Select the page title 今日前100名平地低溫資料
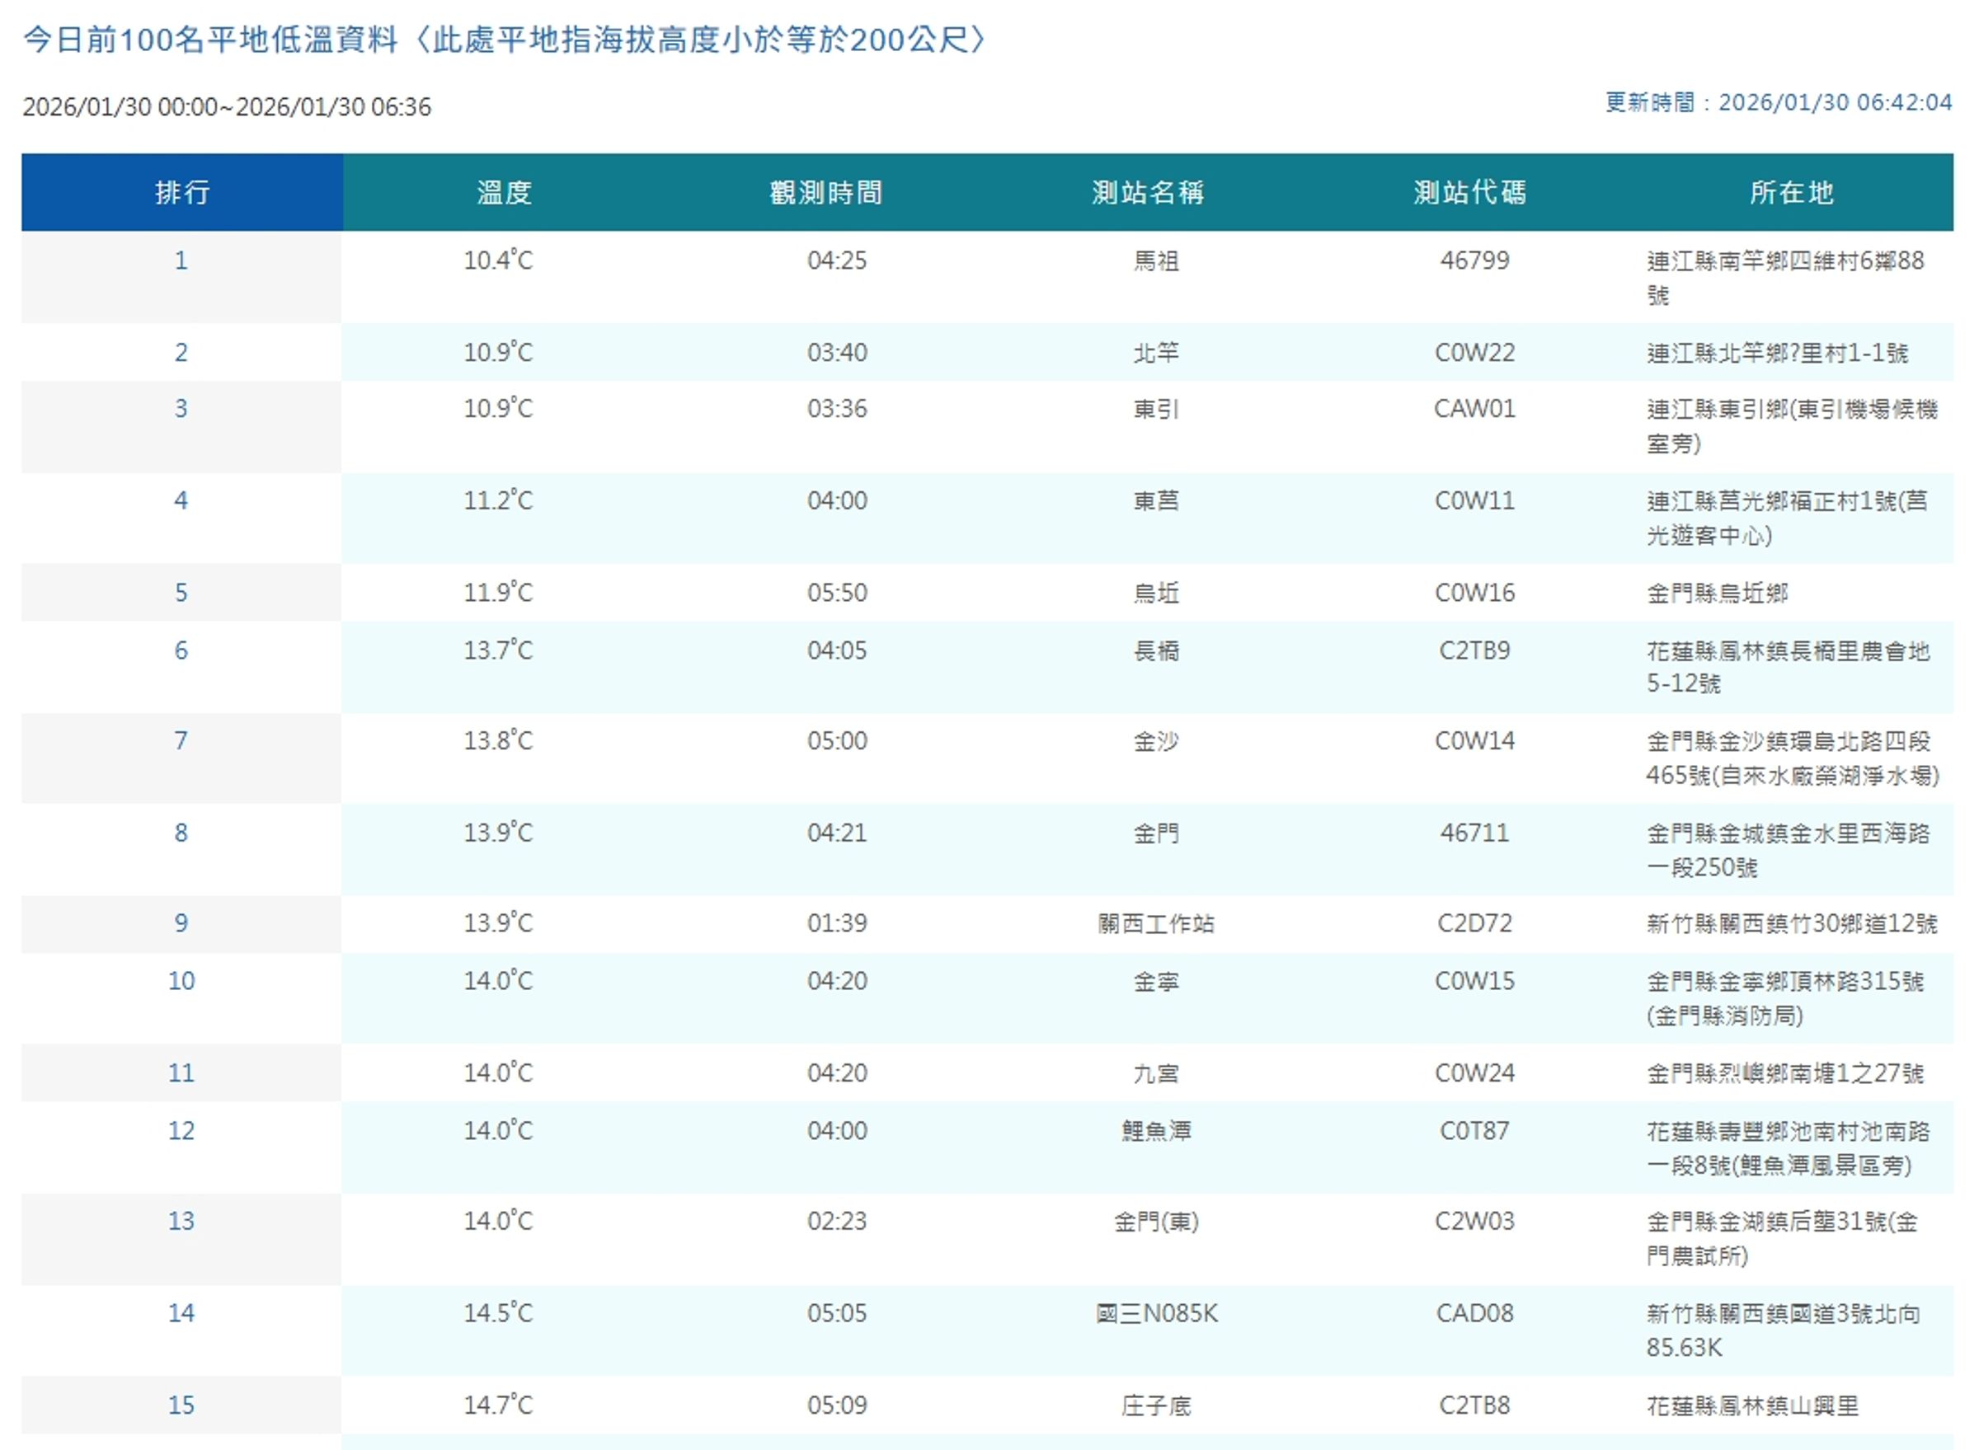The height and width of the screenshot is (1450, 1979). [211, 40]
